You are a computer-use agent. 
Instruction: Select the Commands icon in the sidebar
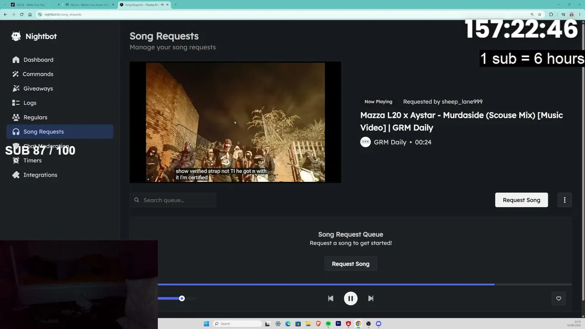[16, 74]
